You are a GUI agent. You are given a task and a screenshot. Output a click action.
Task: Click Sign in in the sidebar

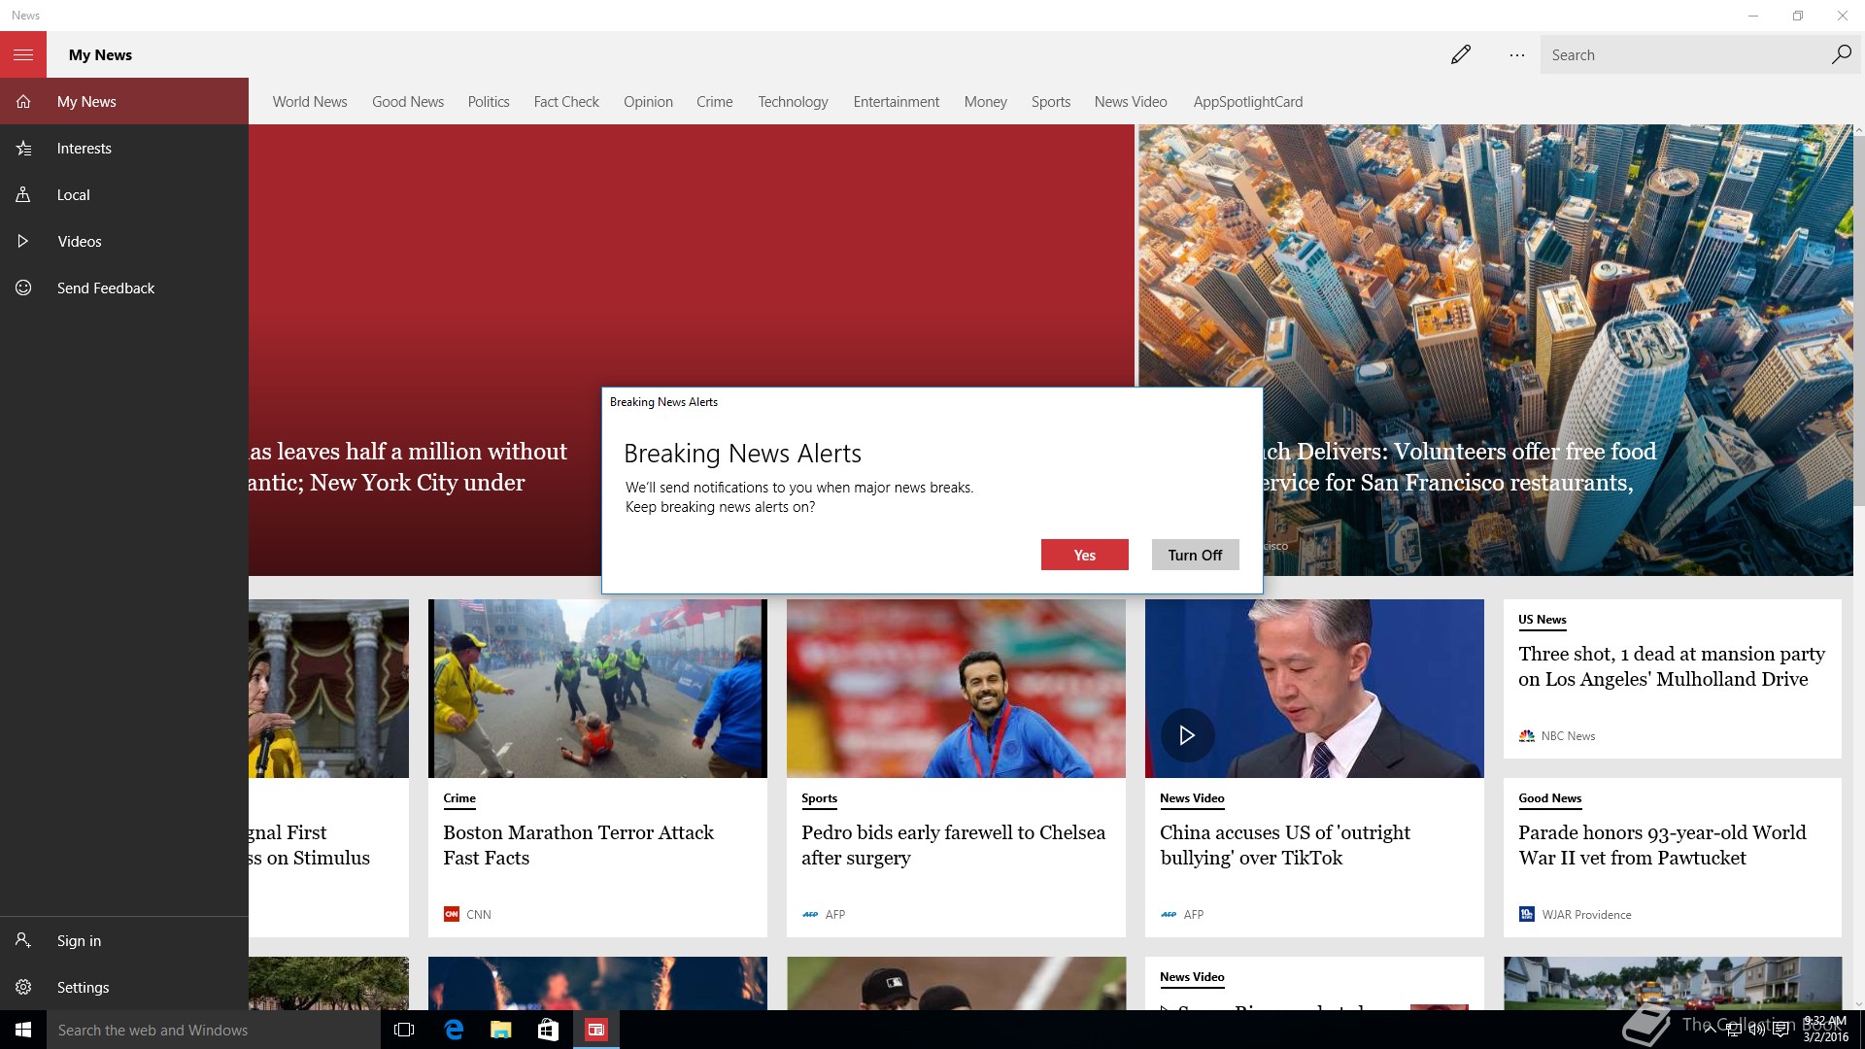click(x=124, y=940)
